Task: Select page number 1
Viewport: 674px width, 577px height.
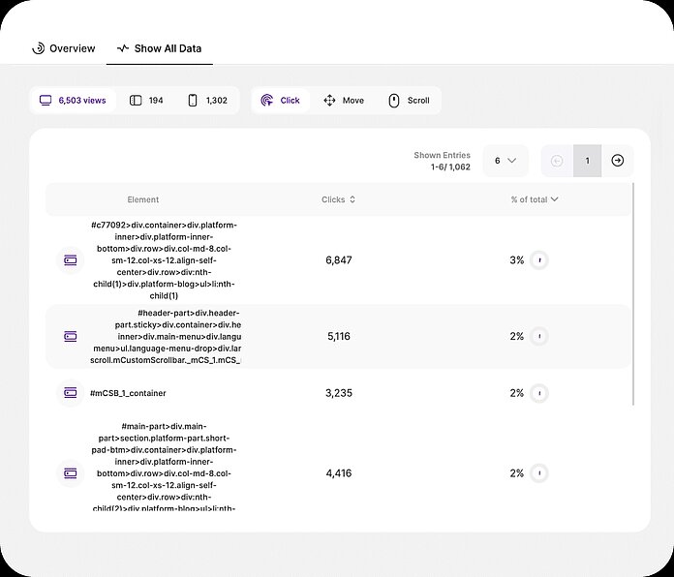Action: [x=587, y=161]
